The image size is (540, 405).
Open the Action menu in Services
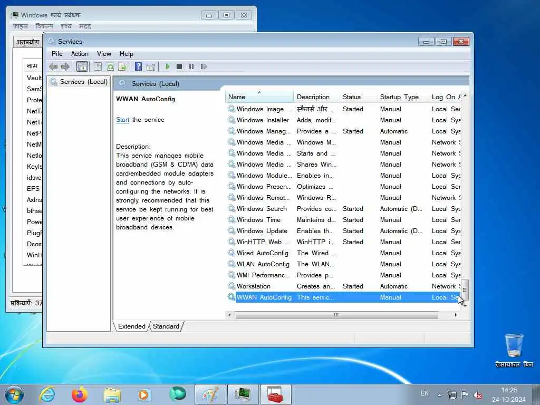coord(80,54)
